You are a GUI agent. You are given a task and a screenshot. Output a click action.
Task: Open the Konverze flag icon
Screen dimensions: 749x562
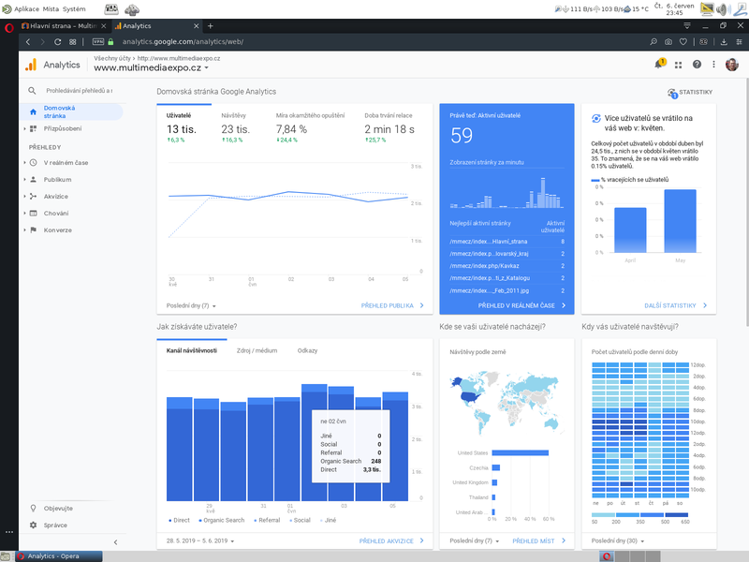pyautogui.click(x=33, y=230)
